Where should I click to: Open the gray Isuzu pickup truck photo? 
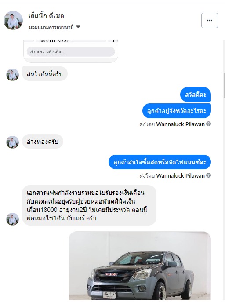(x=140, y=266)
